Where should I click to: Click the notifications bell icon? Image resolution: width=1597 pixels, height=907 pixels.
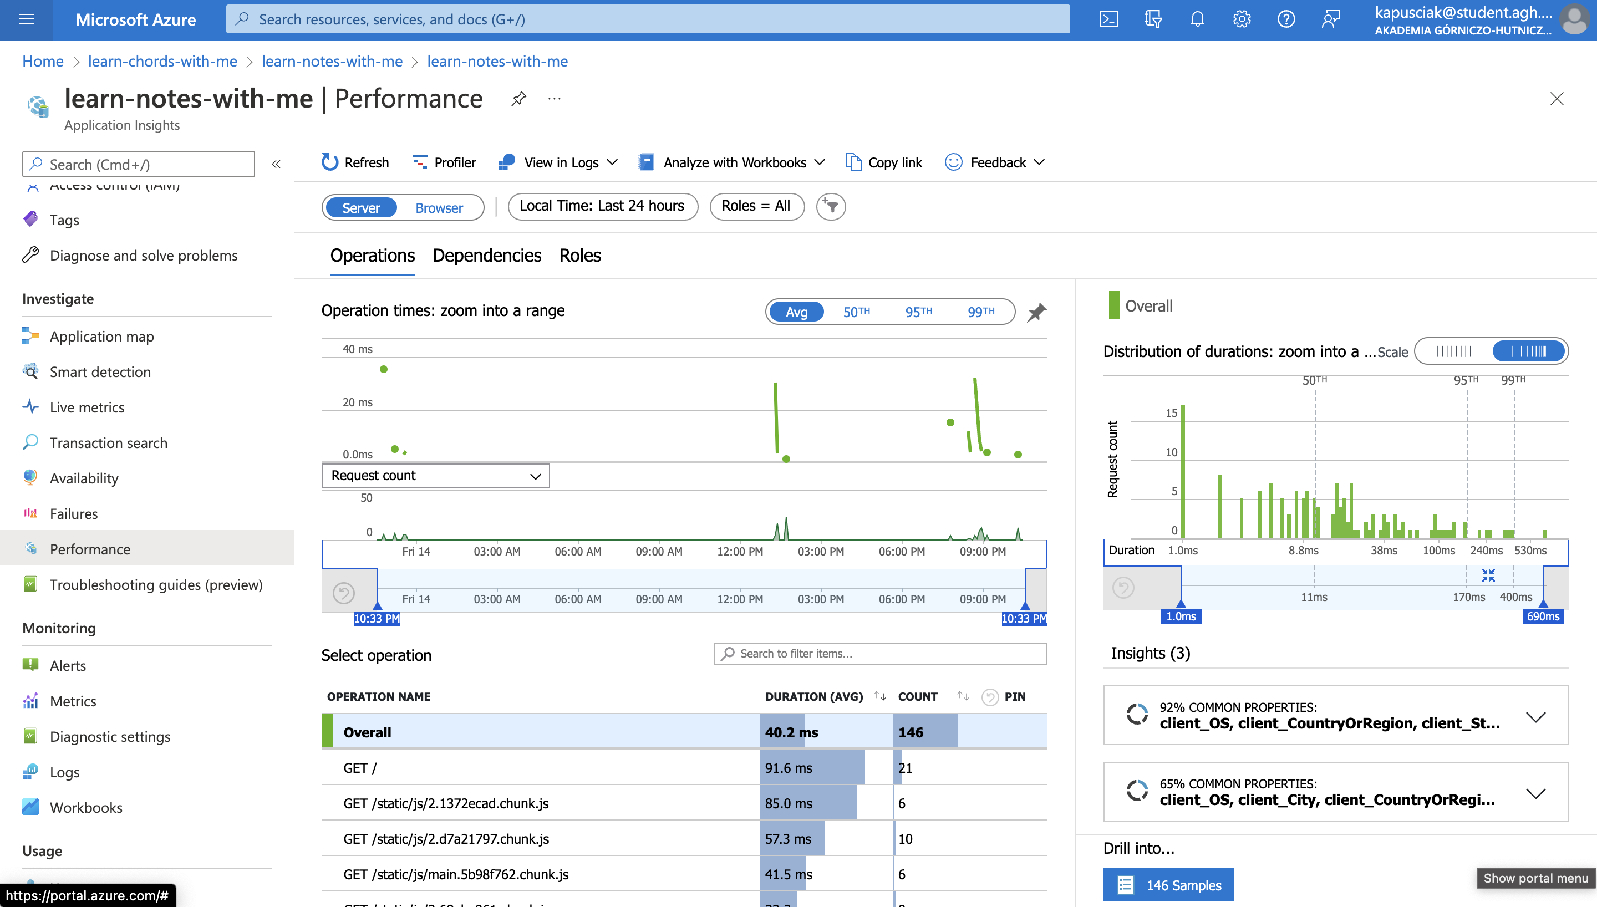(1197, 19)
